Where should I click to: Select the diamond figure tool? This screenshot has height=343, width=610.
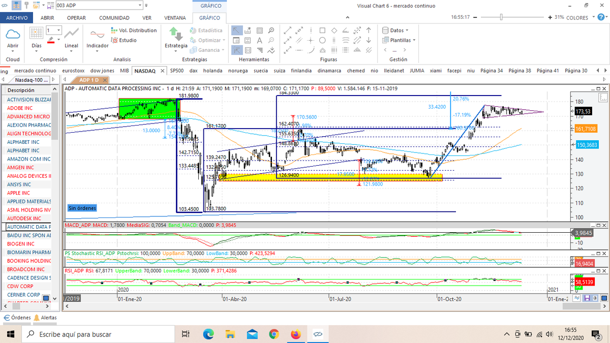click(334, 30)
